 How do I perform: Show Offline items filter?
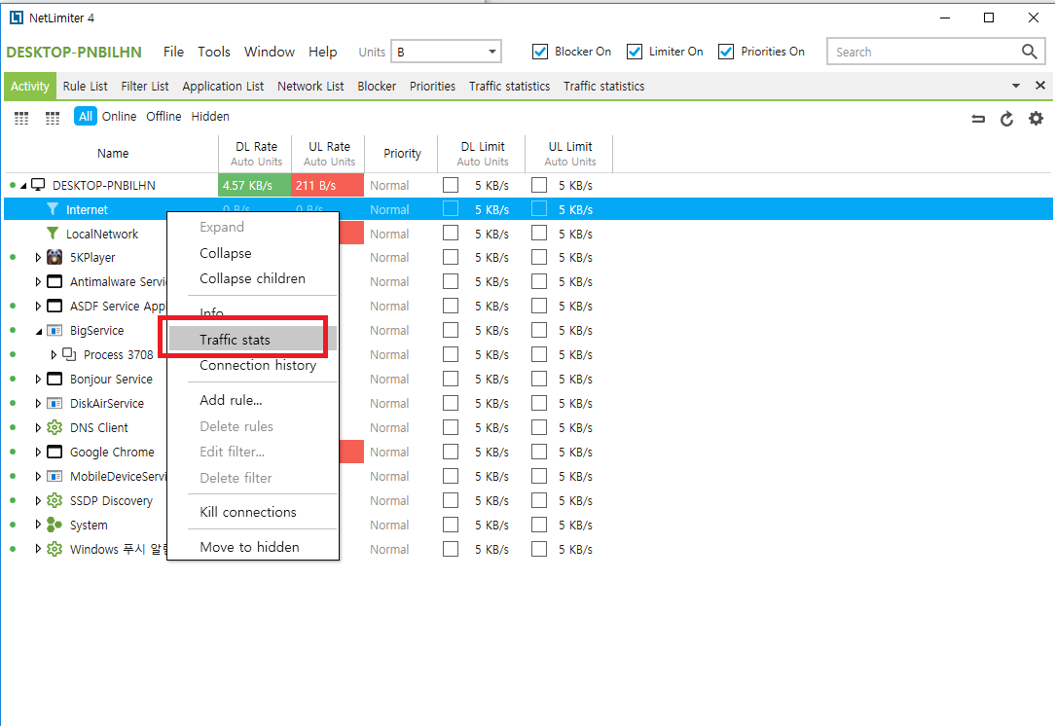[x=164, y=117]
